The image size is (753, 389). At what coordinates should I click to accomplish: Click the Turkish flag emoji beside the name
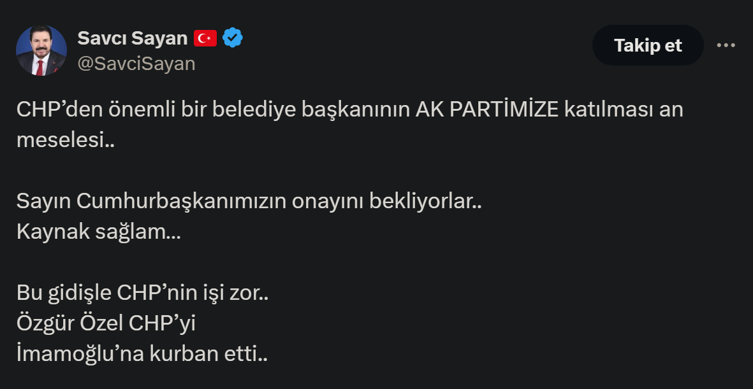[x=205, y=38]
